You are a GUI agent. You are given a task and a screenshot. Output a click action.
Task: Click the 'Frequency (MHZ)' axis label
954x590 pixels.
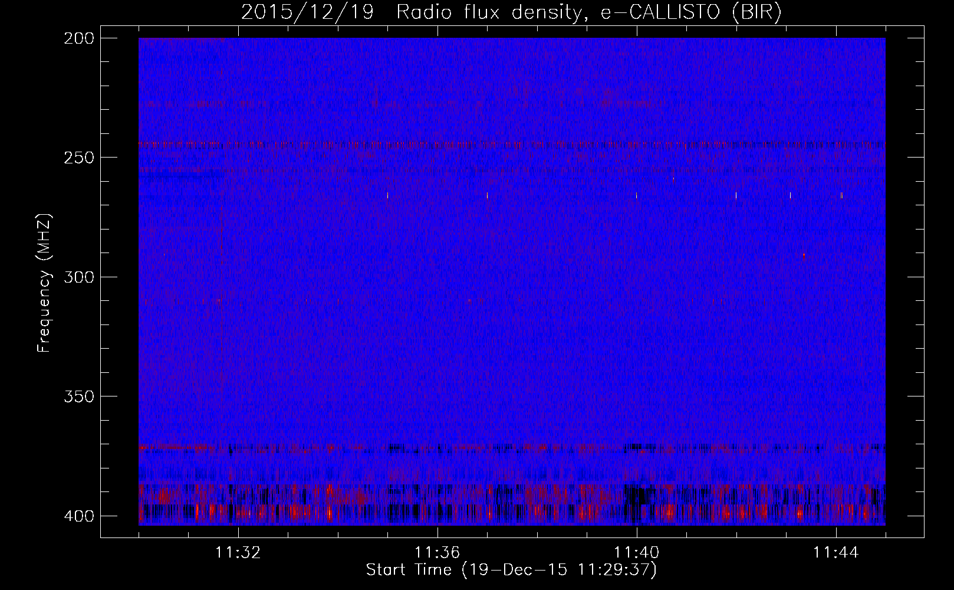click(x=44, y=283)
